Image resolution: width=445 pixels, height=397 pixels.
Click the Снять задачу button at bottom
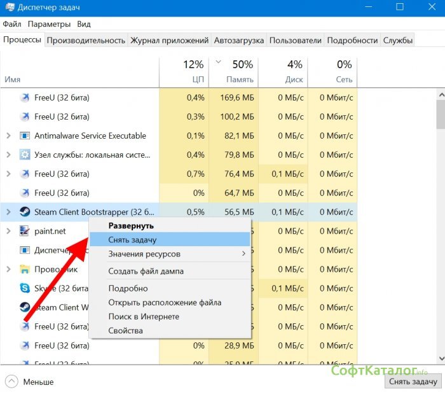413,381
